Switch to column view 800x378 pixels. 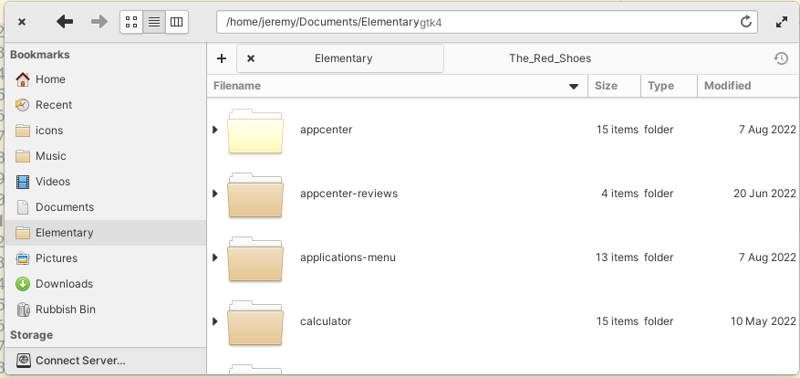[x=177, y=22]
